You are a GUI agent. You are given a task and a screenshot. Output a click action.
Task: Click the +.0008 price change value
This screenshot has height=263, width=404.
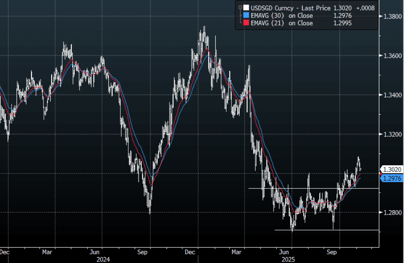(x=366, y=8)
